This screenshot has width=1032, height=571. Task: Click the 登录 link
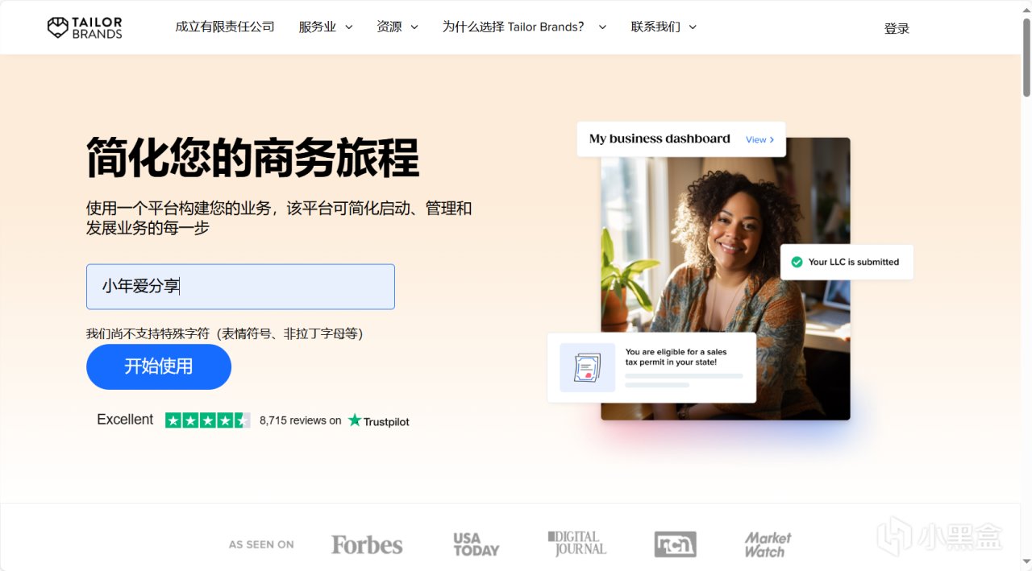(x=897, y=28)
